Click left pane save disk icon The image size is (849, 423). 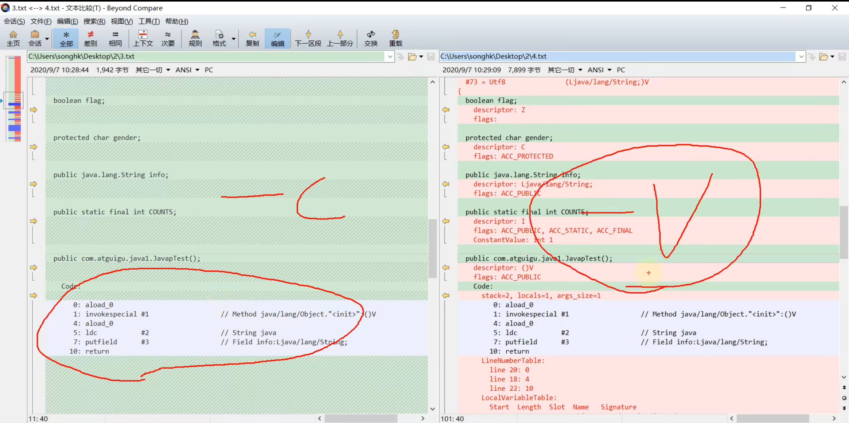(x=431, y=57)
